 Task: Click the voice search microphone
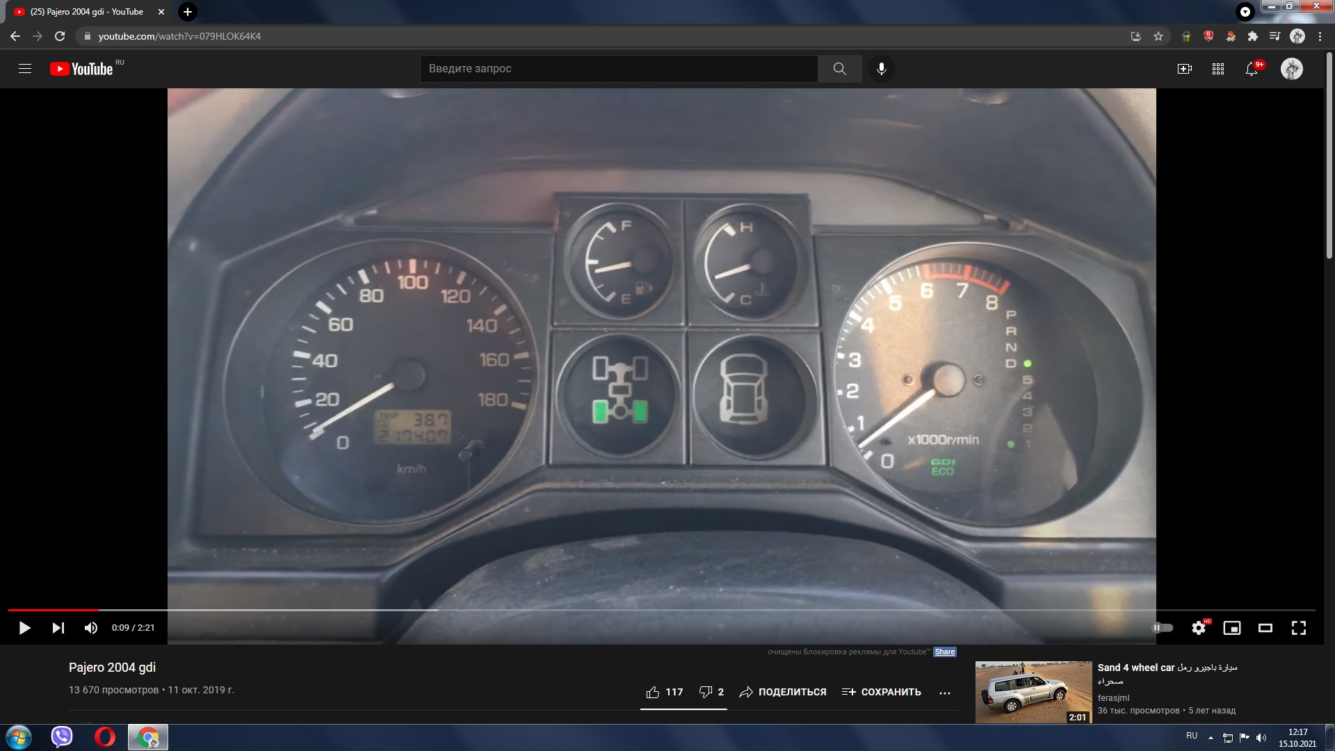tap(881, 69)
